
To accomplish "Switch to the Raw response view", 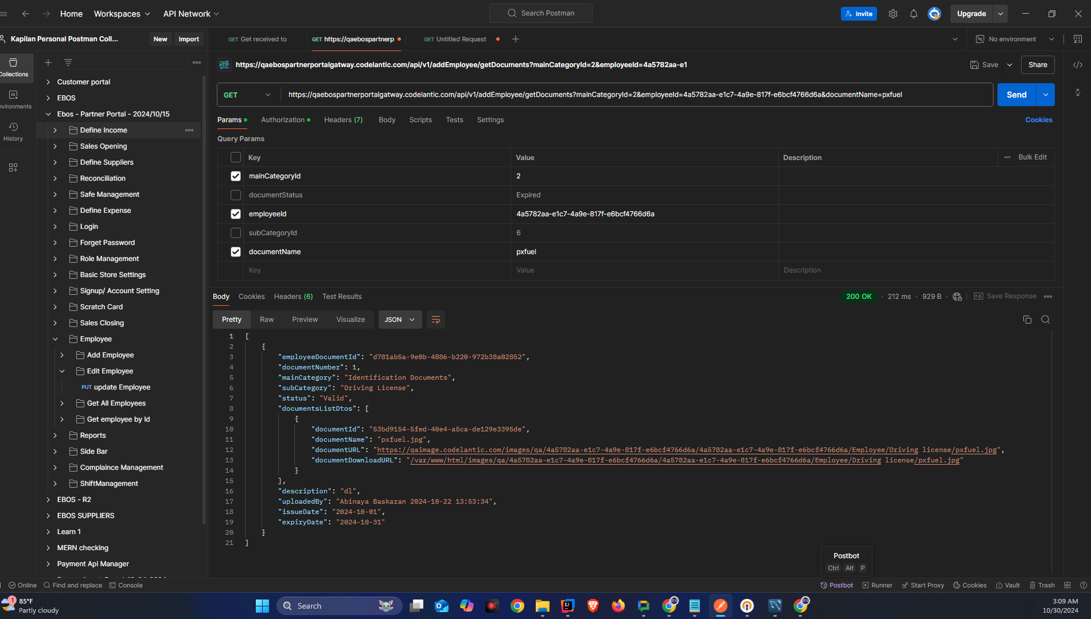I will (x=267, y=320).
